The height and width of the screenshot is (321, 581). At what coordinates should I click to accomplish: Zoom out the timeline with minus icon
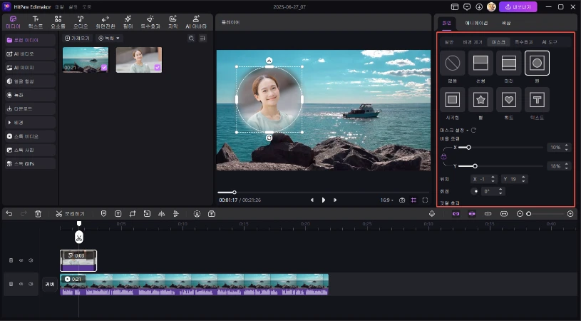click(520, 214)
